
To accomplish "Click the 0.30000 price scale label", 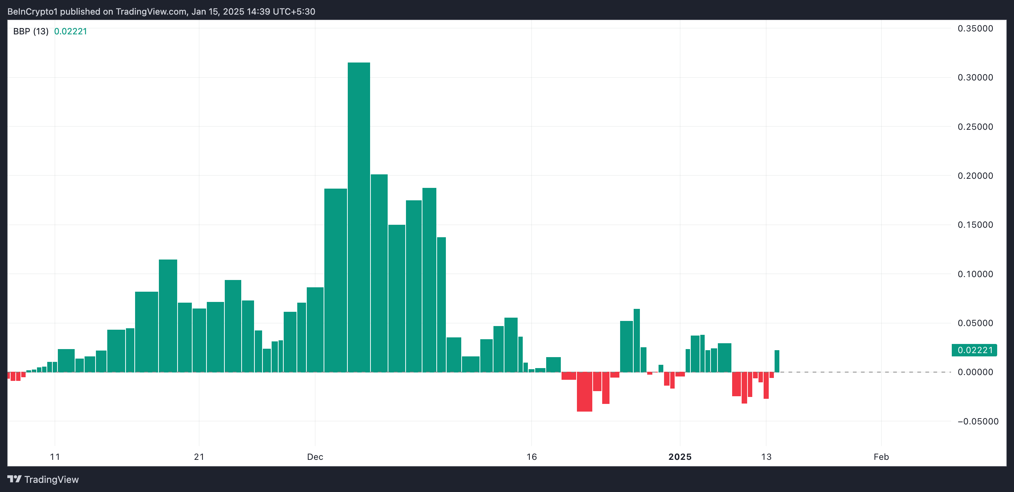I will 975,77.
